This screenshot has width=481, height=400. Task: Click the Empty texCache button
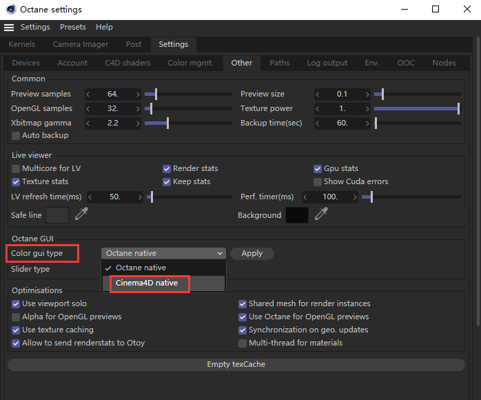point(236,364)
